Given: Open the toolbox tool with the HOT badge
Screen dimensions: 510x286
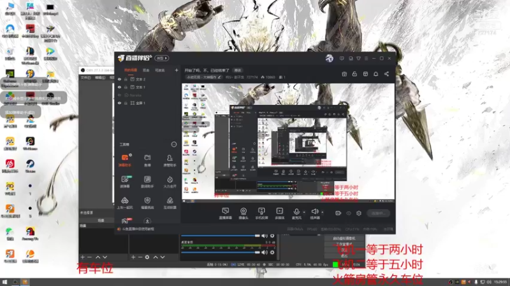Looking at the screenshot, I should pyautogui.click(x=126, y=221).
